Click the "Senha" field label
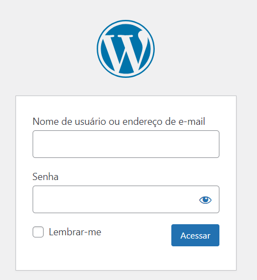Viewport: 257px width, 280px height. (x=45, y=177)
